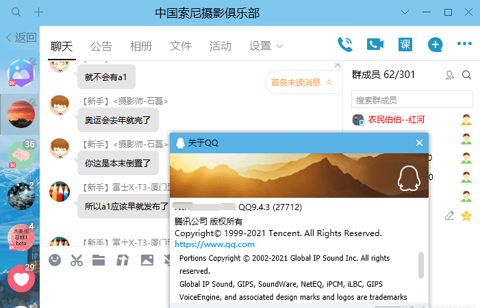480x308 pixels.
Task: Open the pink pig chat with 36 unread
Action: click(21, 155)
